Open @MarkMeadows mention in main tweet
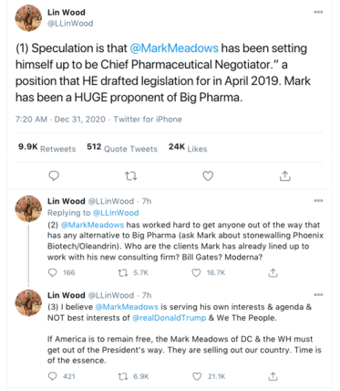Image resolution: width=340 pixels, height=391 pixels. pos(174,48)
